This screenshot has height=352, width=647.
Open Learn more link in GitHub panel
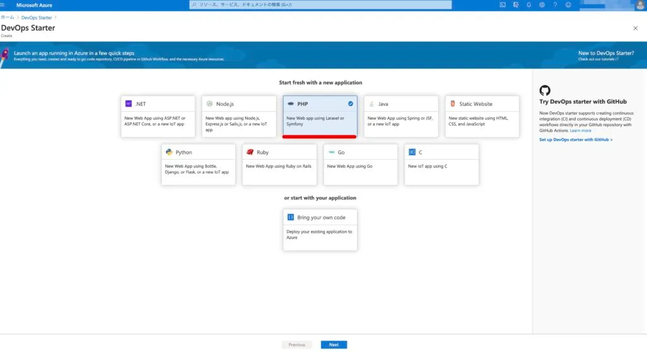coord(580,131)
